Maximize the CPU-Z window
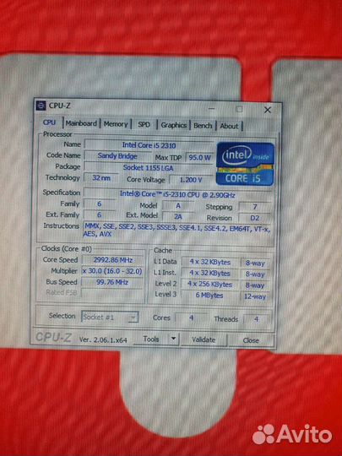 click(239, 109)
